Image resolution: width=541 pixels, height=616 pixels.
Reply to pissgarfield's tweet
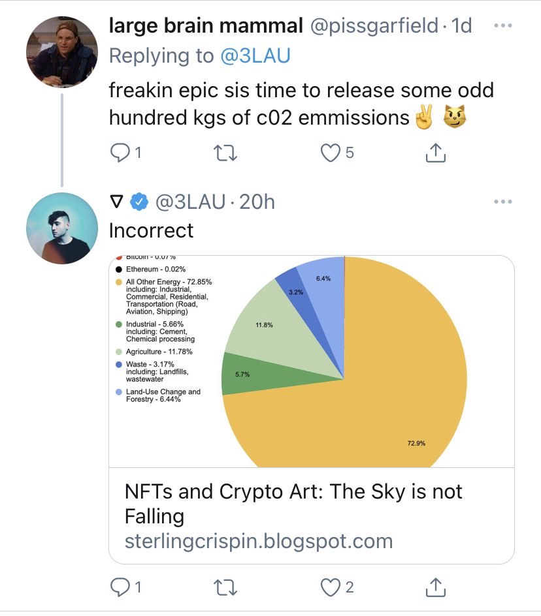pyautogui.click(x=119, y=153)
